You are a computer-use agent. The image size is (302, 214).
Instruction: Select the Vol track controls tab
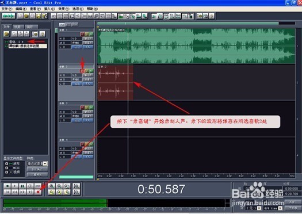(62, 25)
